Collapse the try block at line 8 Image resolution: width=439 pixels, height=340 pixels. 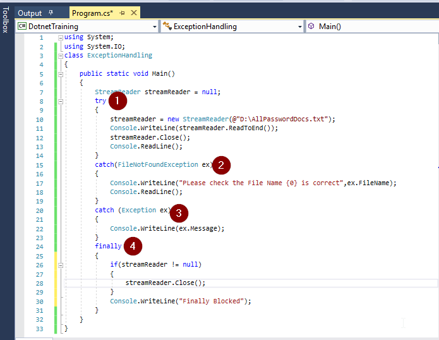[61, 101]
